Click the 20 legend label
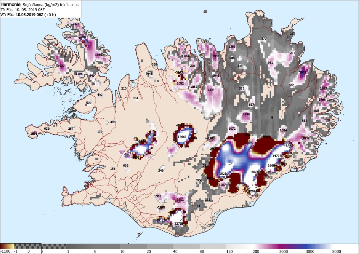 pyautogui.click(x=149, y=251)
